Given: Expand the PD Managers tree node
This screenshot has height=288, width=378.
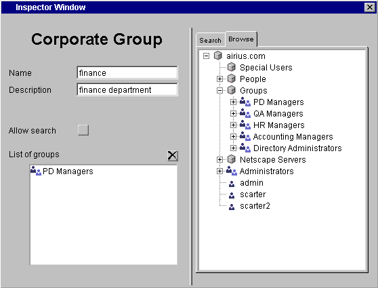Looking at the screenshot, I should tap(233, 102).
